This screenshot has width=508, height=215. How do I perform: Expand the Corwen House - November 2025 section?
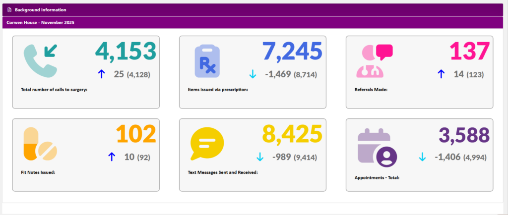pyautogui.click(x=254, y=22)
